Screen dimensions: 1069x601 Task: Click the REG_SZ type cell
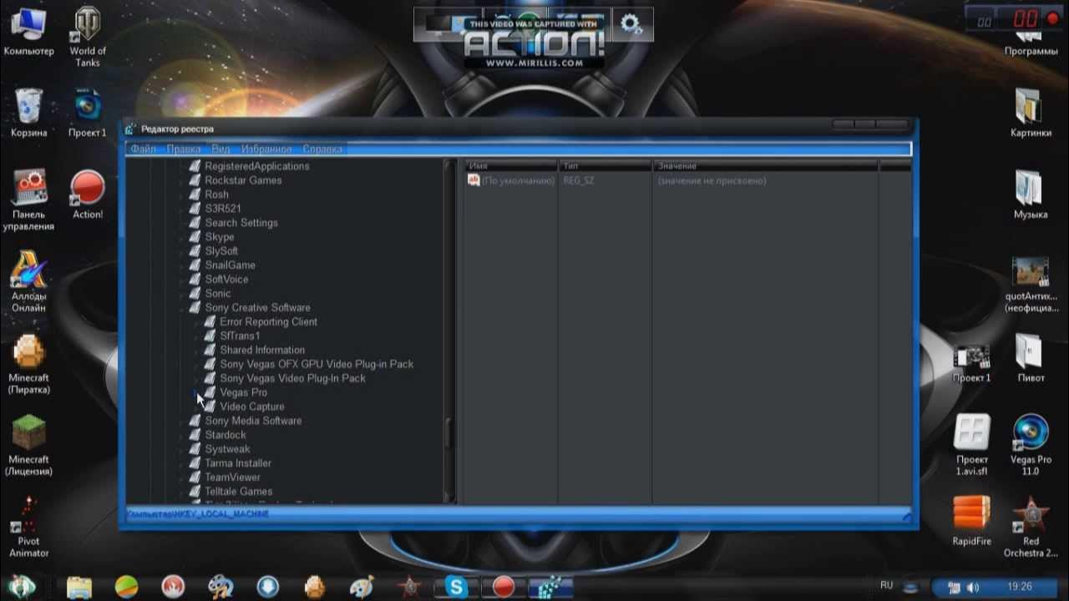click(x=579, y=180)
